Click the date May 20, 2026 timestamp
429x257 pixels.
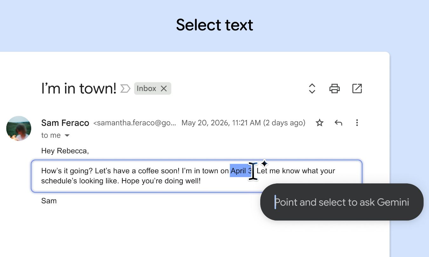[243, 123]
